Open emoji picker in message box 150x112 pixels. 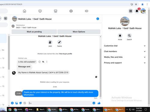click(94, 103)
